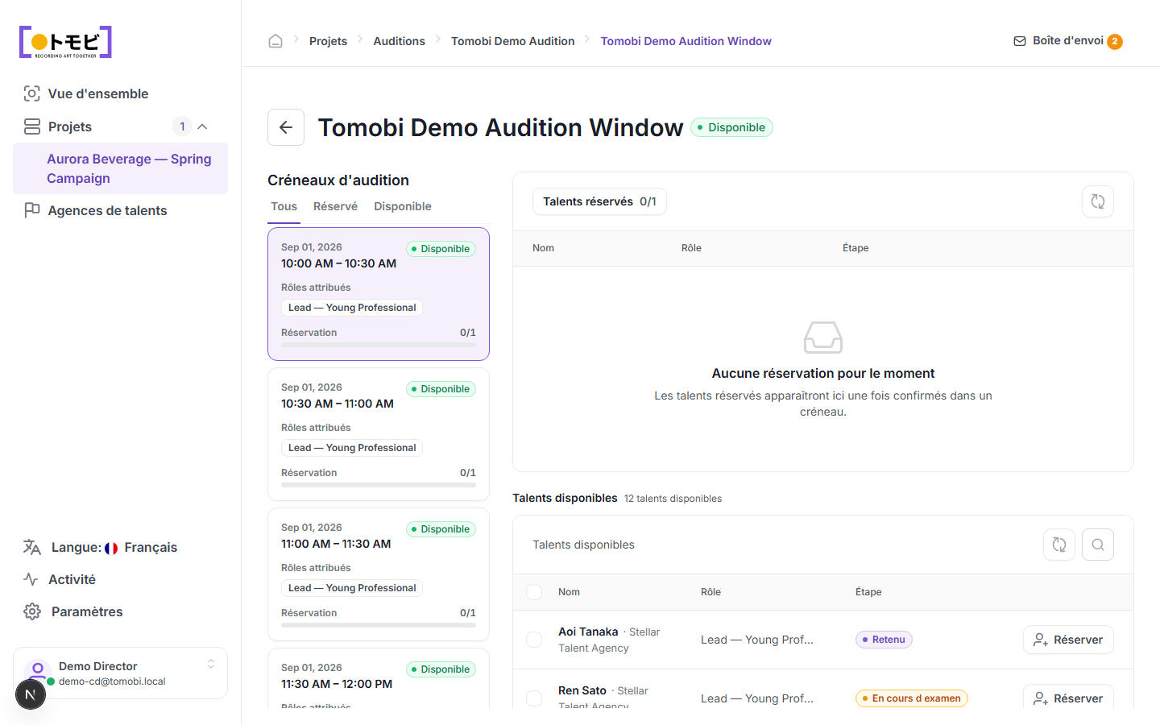Click Nom column header in Talents réservés
1160x725 pixels.
click(x=543, y=248)
